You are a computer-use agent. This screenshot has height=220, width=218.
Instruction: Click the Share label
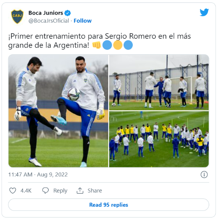[x=95, y=191]
